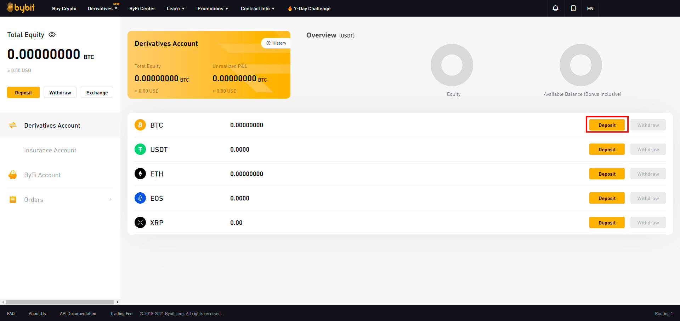This screenshot has width=680, height=321.
Task: Select Derivatives Account in sidebar
Action: [60, 125]
